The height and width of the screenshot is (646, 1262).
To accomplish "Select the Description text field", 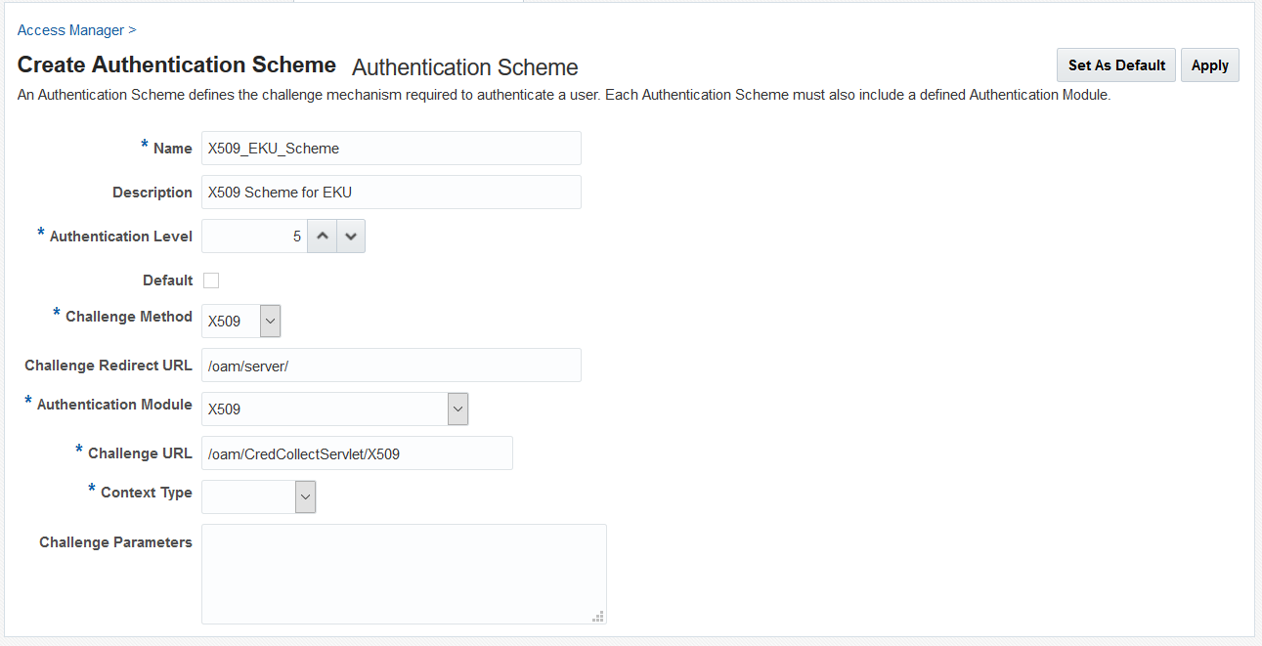I will (391, 193).
